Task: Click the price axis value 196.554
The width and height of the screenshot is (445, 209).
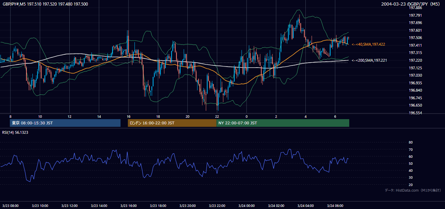Action: [415, 113]
